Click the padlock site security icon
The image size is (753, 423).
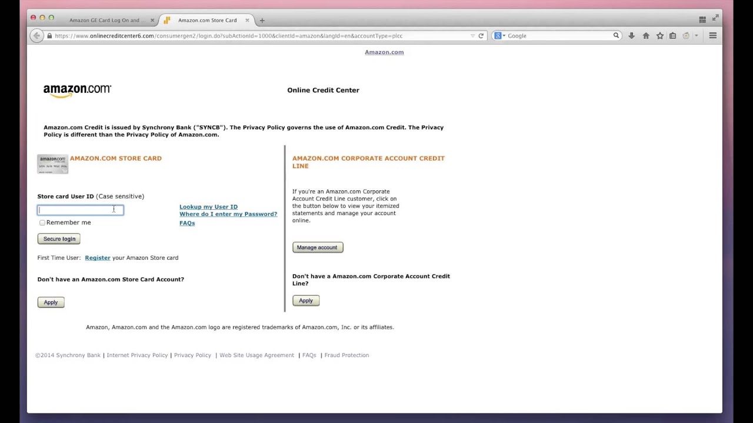(49, 36)
